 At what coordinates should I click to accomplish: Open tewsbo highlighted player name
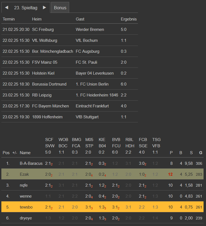(x=26, y=207)
